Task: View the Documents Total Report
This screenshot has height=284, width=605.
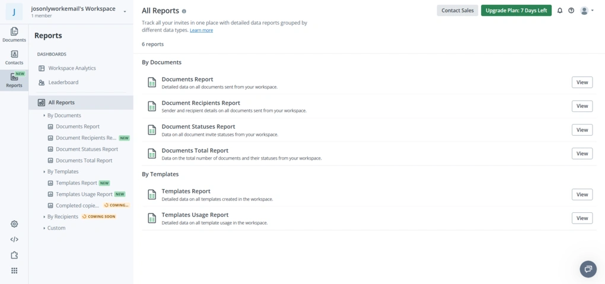Action: 582,154
